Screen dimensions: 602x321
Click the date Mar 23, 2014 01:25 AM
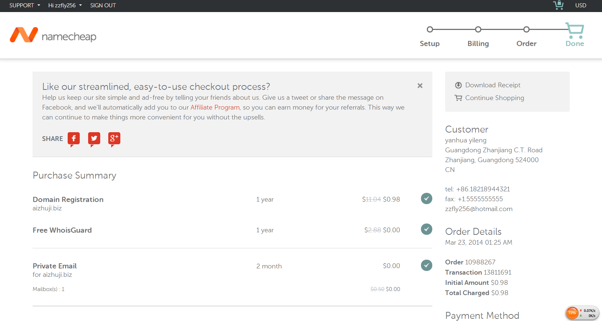479,242
